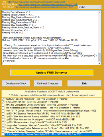The image size is (104, 137).
Task: Untick SKELETON Arm Fix patch
Action: pyautogui.click(x=3, y=102)
